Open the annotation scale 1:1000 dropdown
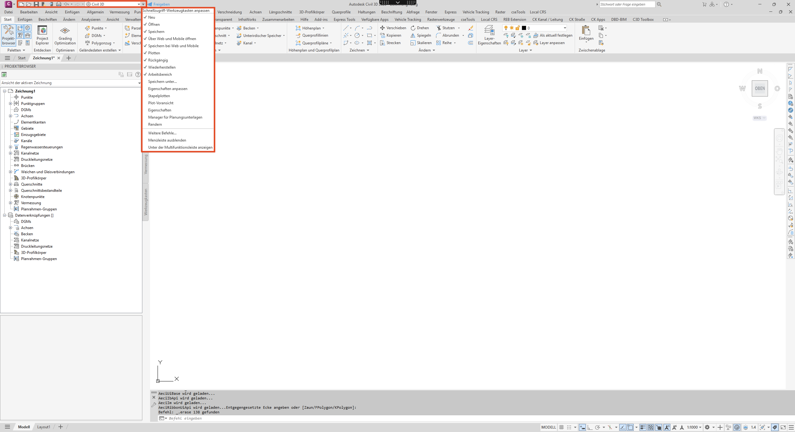795x432 pixels. tap(694, 427)
